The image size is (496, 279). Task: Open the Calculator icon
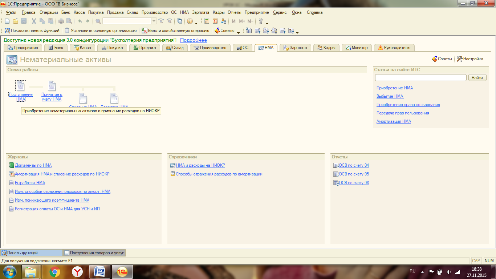click(207, 21)
